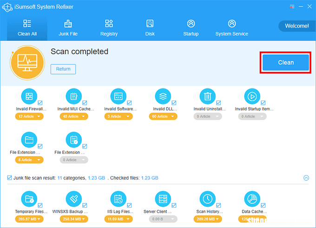Viewport: 316px width, 228px height.
Task: Expand the 285.87 MB dropdown
Action: click(x=29, y=219)
